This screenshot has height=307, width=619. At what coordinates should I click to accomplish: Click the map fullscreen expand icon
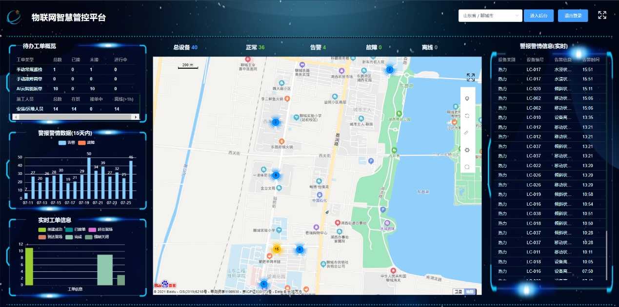click(470, 77)
